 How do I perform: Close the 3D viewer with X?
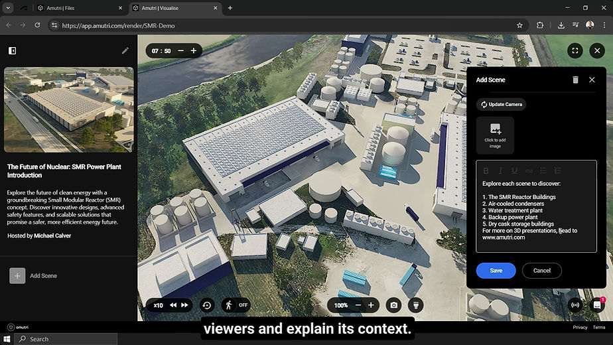[x=597, y=50]
